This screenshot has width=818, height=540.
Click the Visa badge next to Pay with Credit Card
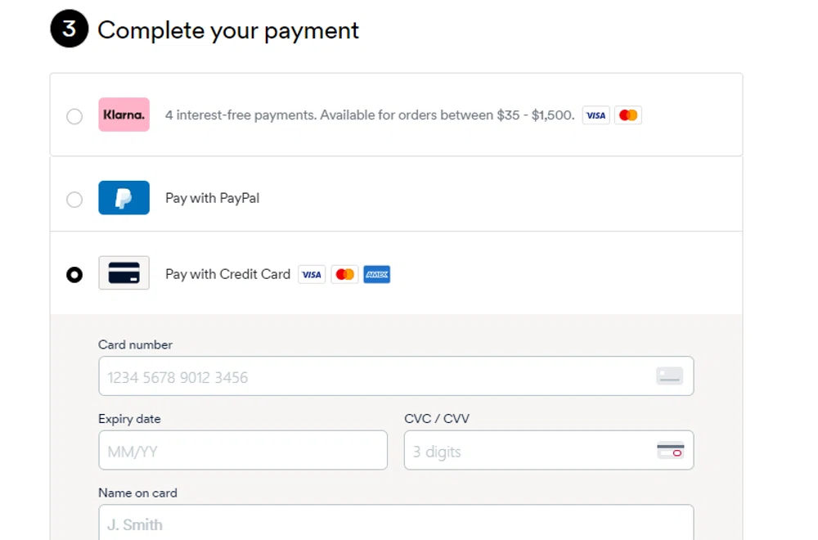[311, 274]
